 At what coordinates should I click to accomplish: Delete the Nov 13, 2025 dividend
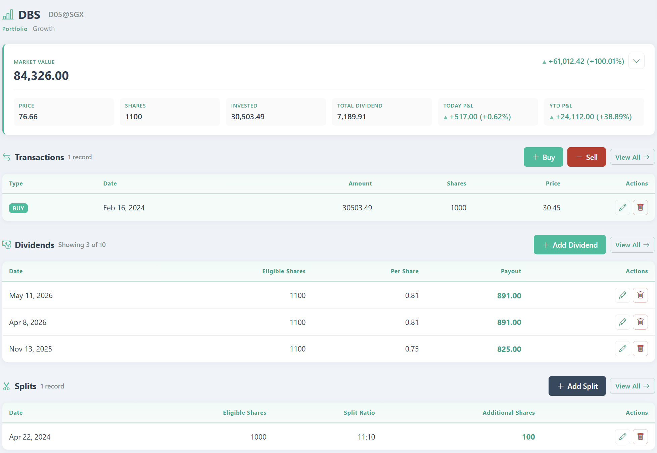pyautogui.click(x=640, y=349)
